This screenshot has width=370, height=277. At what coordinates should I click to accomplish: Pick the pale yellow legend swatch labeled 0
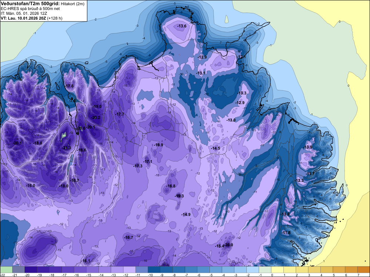coord(277,270)
